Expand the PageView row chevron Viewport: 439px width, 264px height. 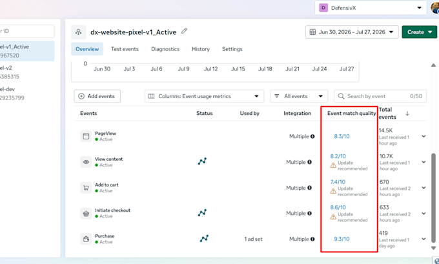pyautogui.click(x=424, y=136)
